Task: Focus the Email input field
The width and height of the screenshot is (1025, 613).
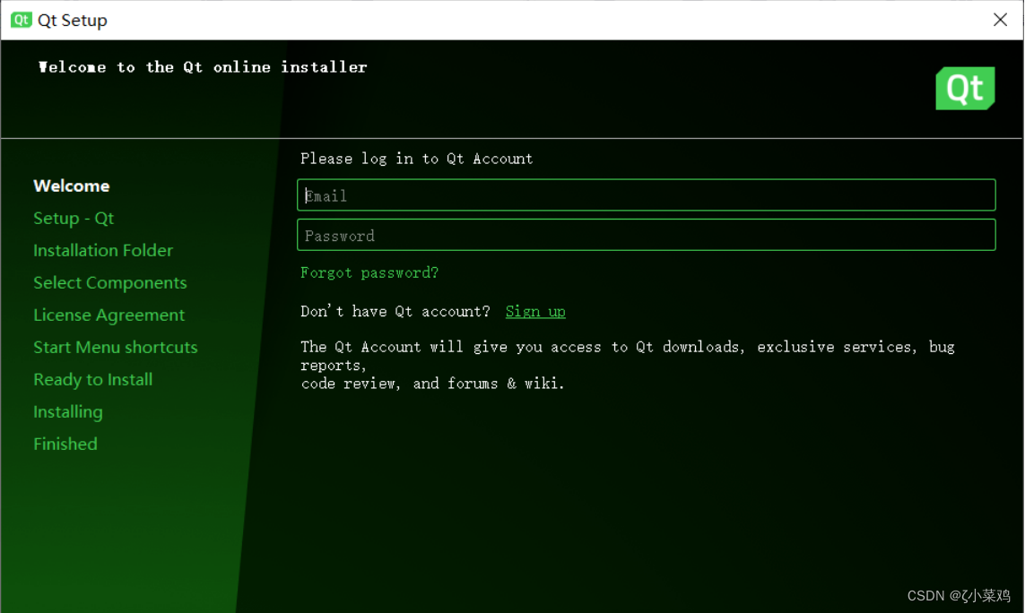Action: pyautogui.click(x=646, y=194)
